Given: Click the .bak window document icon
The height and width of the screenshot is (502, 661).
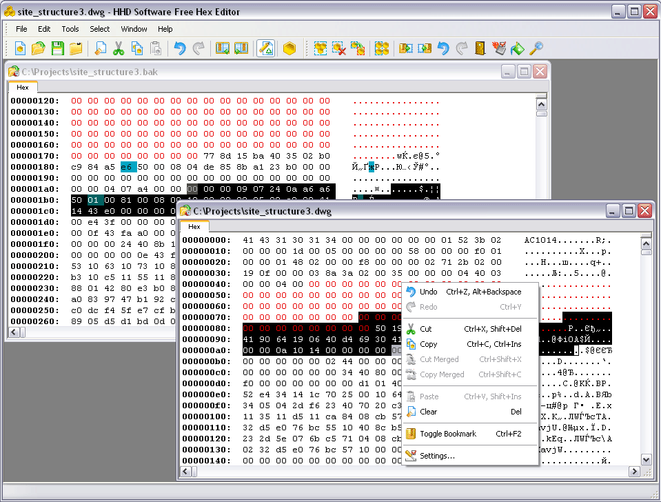Looking at the screenshot, I should (14, 72).
